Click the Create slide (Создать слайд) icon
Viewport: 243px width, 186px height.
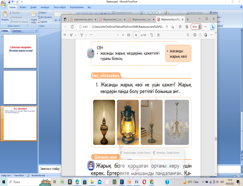(34, 14)
